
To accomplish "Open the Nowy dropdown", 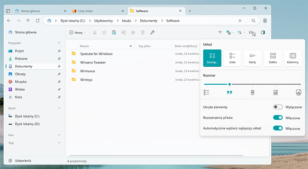I will pos(78,32).
